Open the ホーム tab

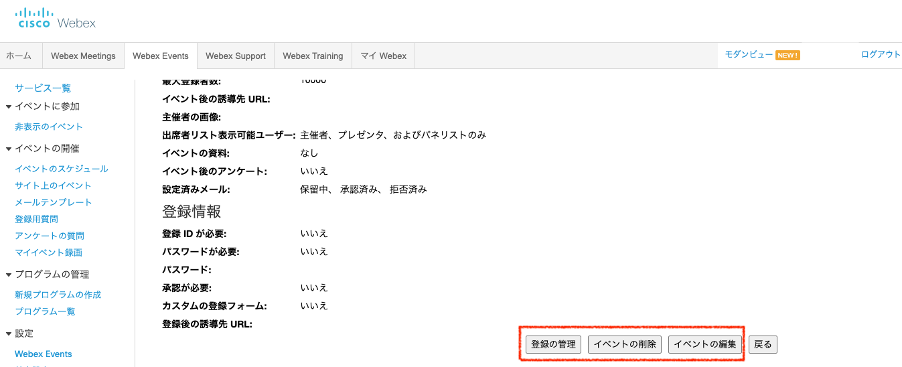pyautogui.click(x=19, y=56)
